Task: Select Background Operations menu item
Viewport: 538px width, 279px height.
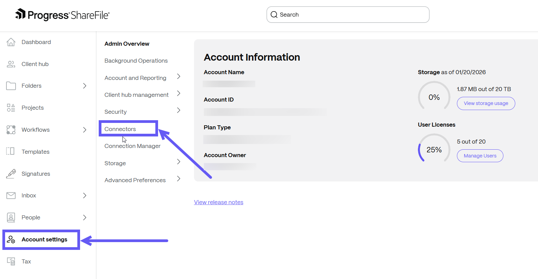Action: [x=136, y=61]
